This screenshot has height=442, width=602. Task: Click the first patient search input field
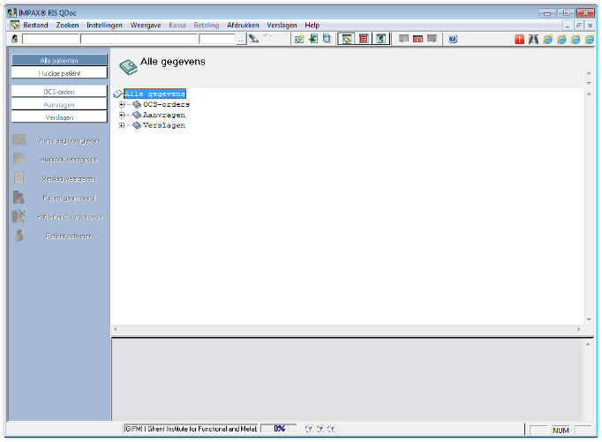tap(50, 39)
